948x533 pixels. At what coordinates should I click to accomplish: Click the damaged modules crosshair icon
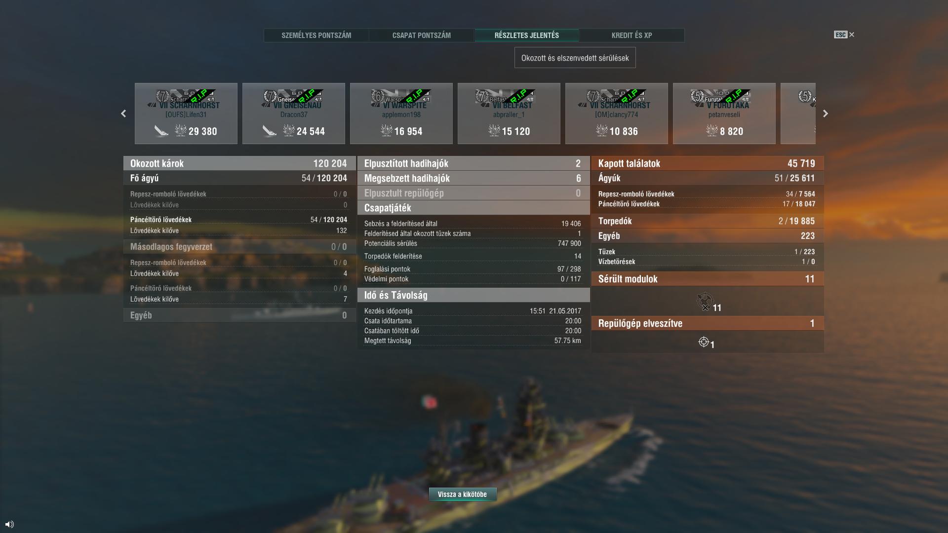[x=705, y=301]
